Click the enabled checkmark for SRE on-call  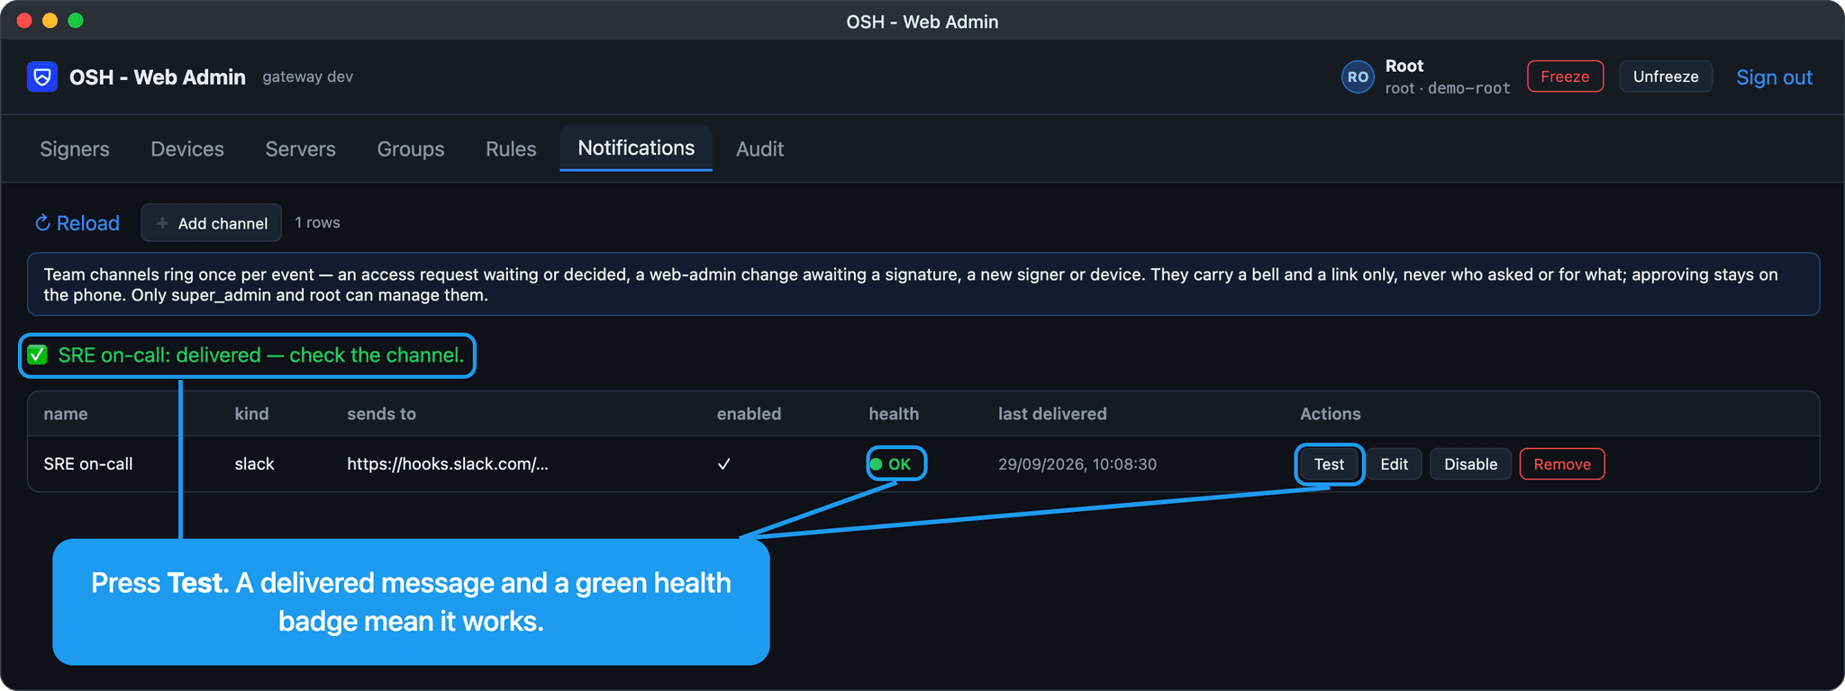click(723, 464)
